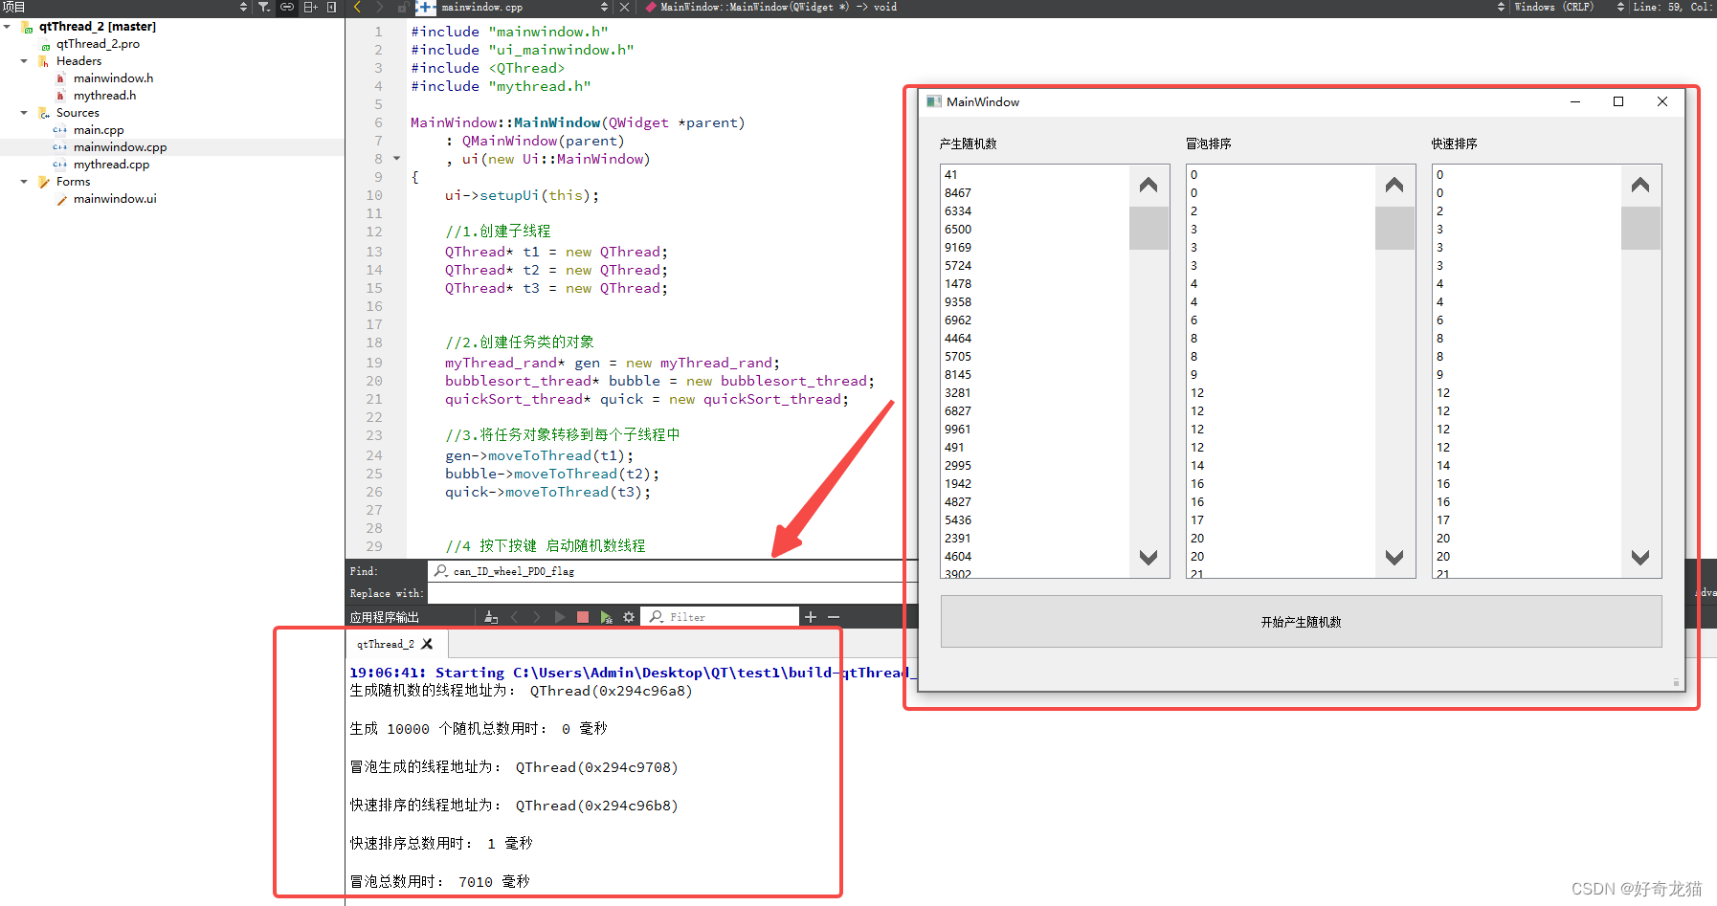The width and height of the screenshot is (1717, 906).
Task: Click 开始产生随机数 button in MainWindow
Action: click(1301, 622)
